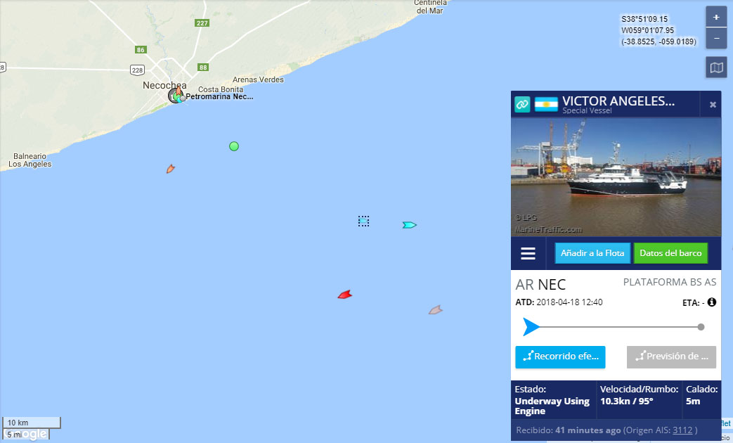Click the Añadir a la Flota button
733x443 pixels.
[x=592, y=253]
